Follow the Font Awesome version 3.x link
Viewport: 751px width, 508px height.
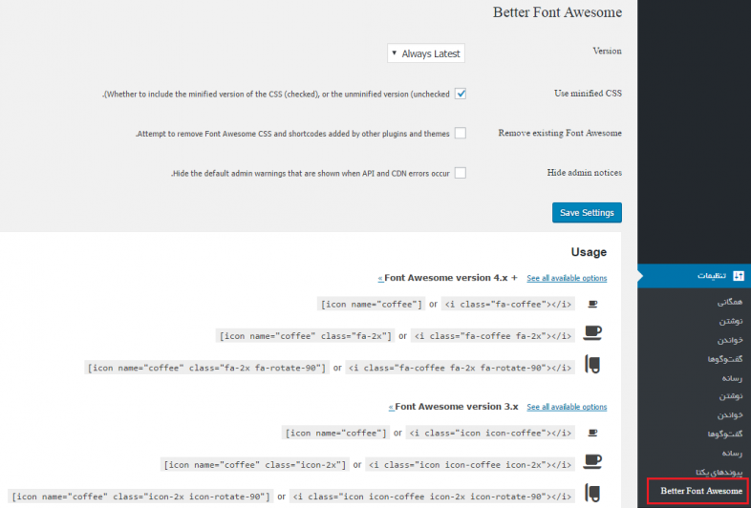pos(456,407)
